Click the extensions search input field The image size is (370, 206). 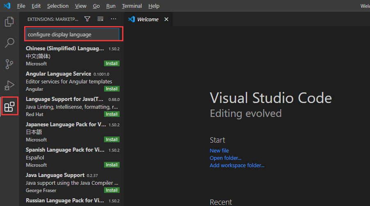(73, 34)
